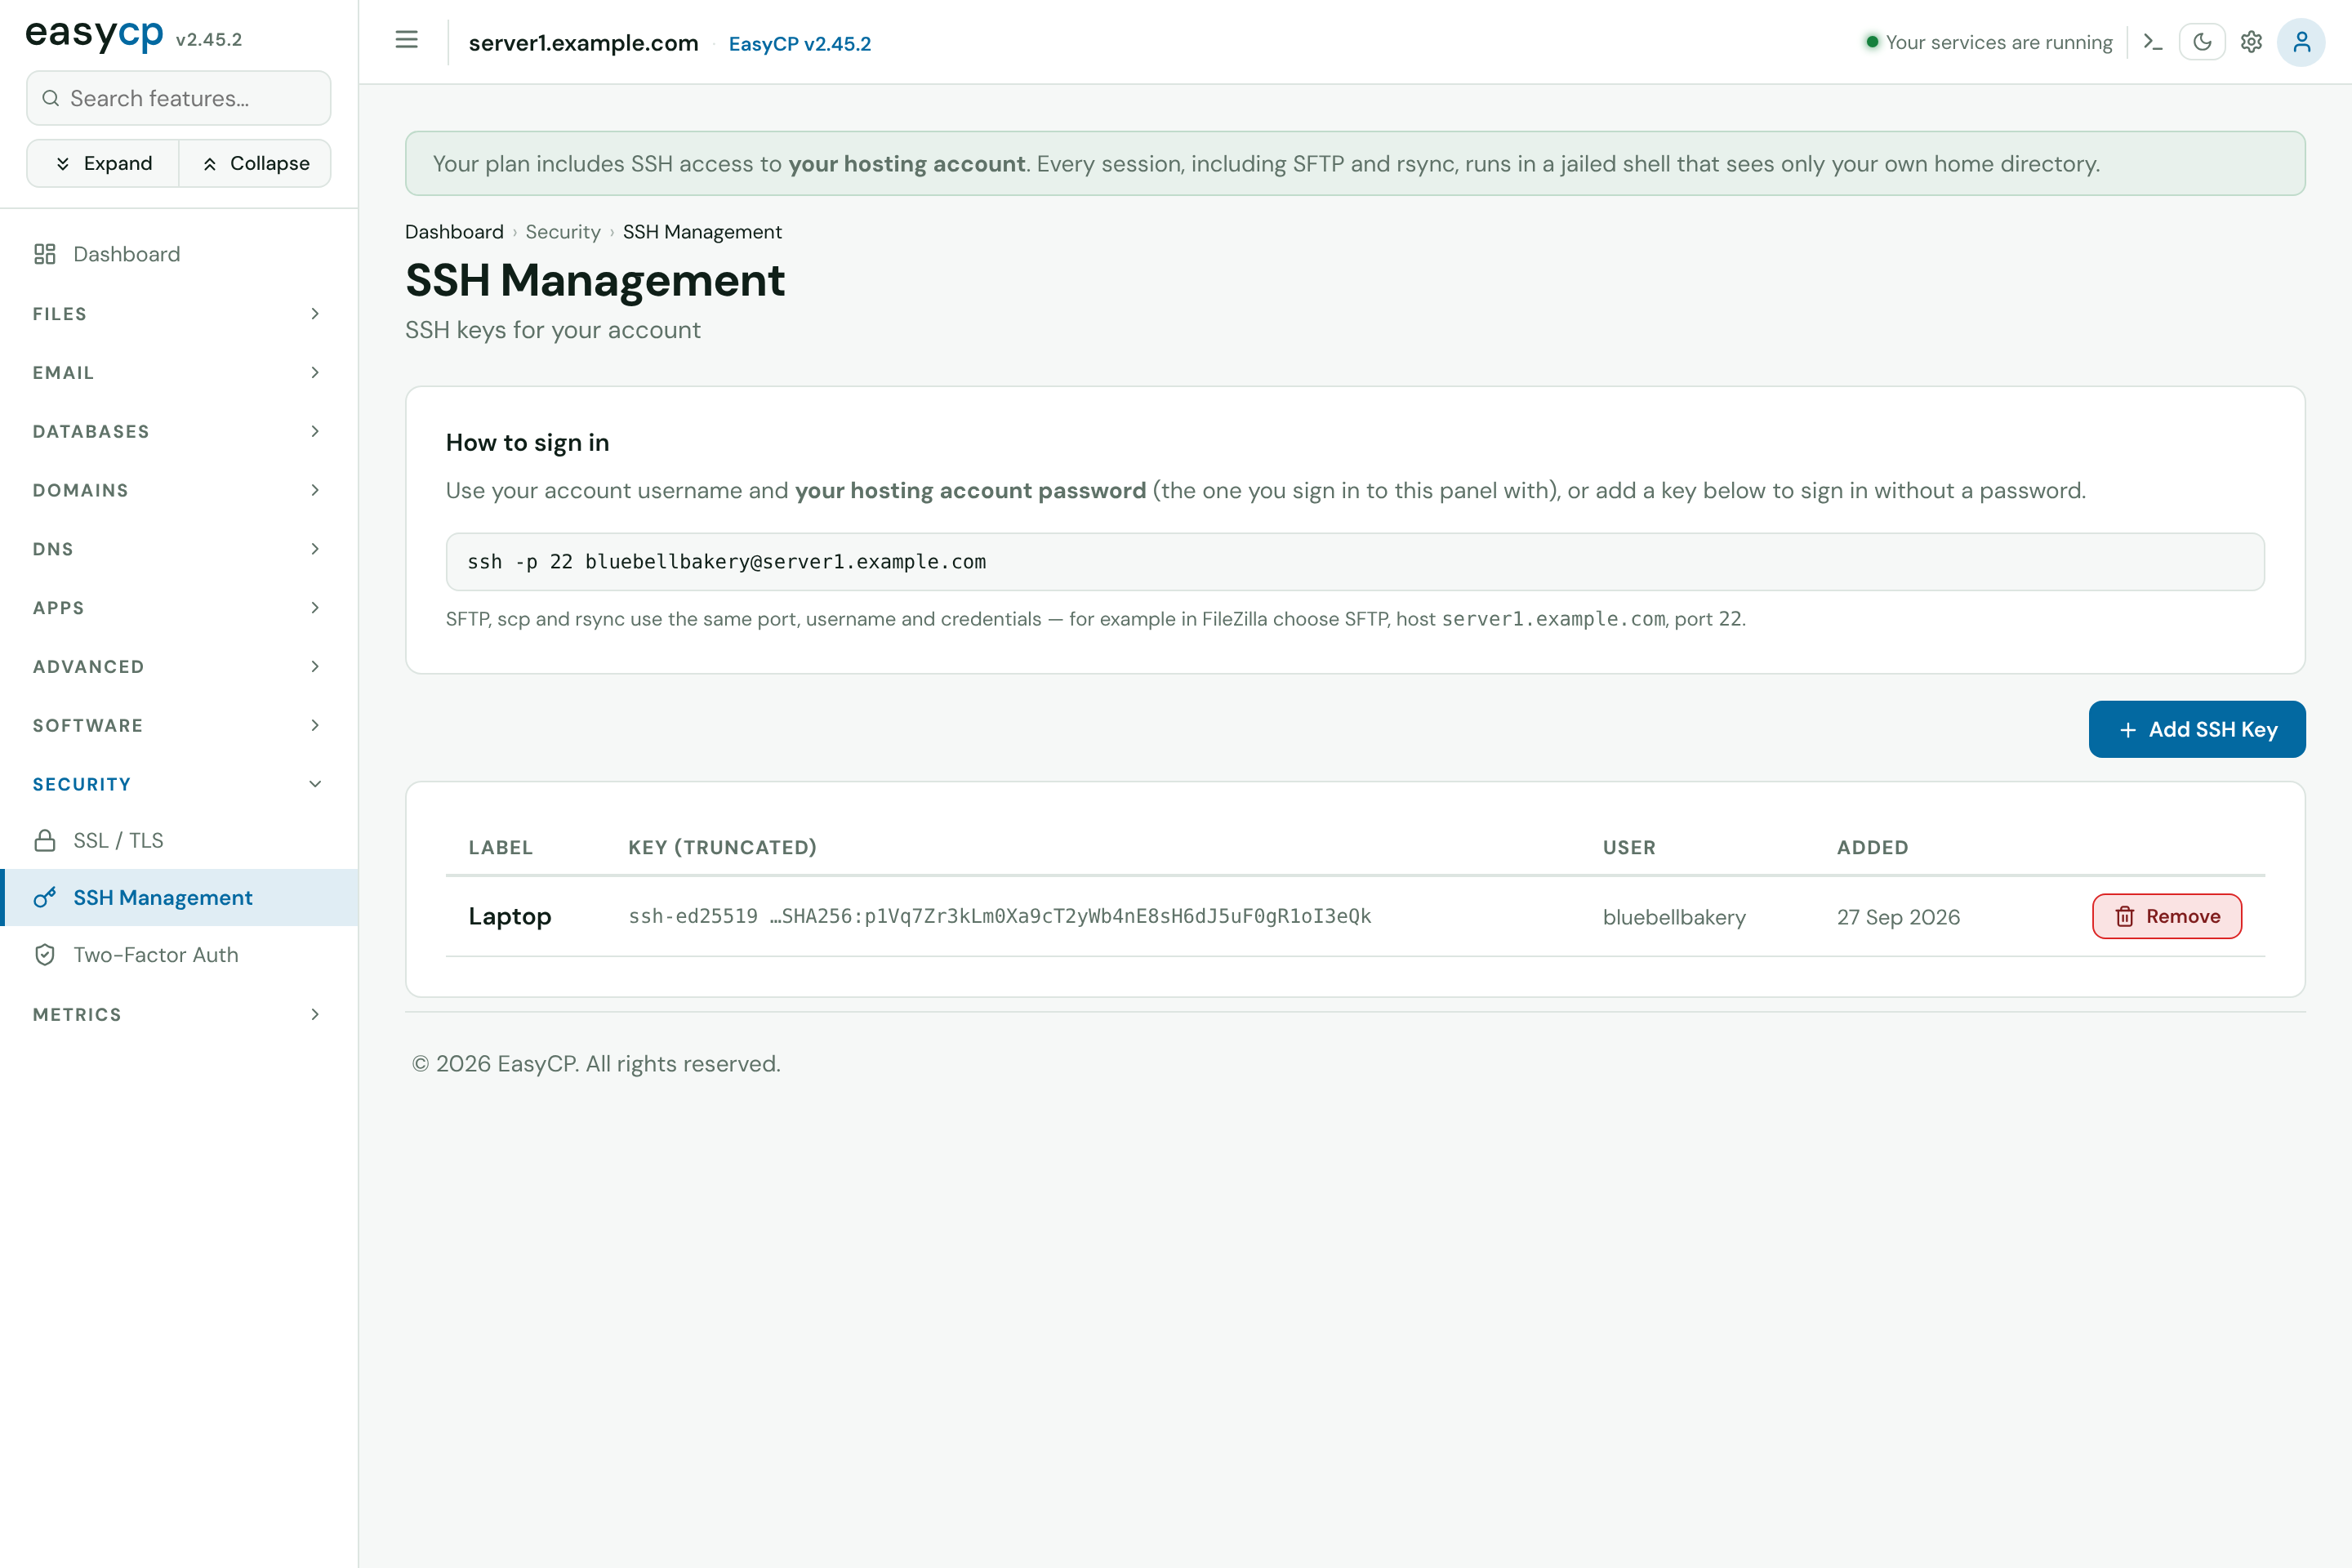Expand the APPS section
The height and width of the screenshot is (1568, 2352).
pyautogui.click(x=179, y=608)
